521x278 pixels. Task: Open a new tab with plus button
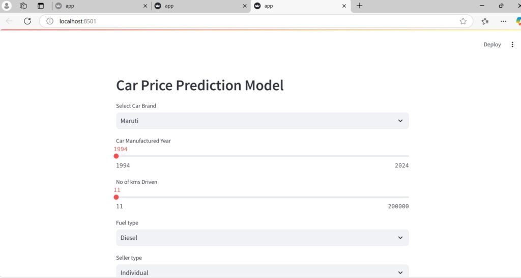(x=360, y=6)
